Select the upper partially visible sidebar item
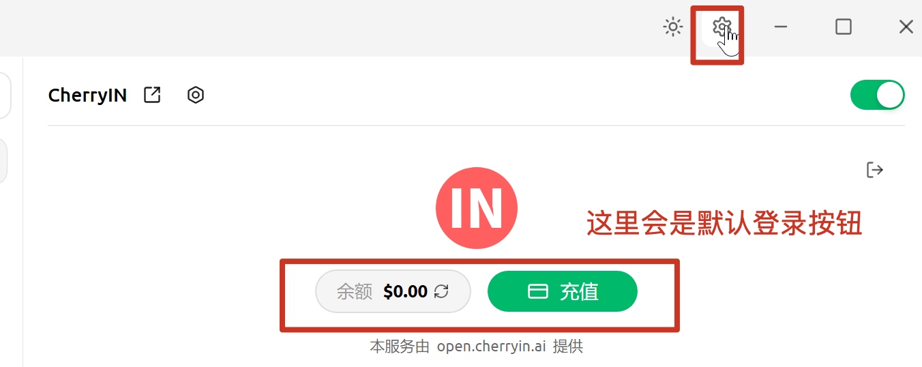Screen dimensions: 922x367 pos(5,96)
